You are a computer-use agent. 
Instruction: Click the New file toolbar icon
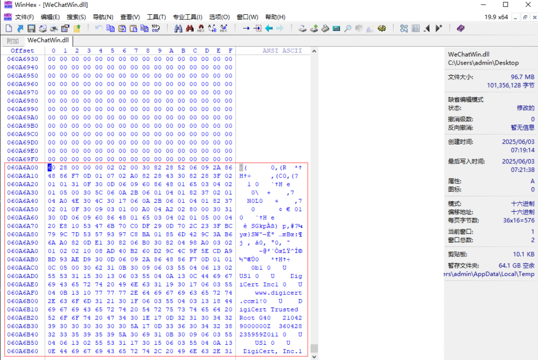(9, 28)
